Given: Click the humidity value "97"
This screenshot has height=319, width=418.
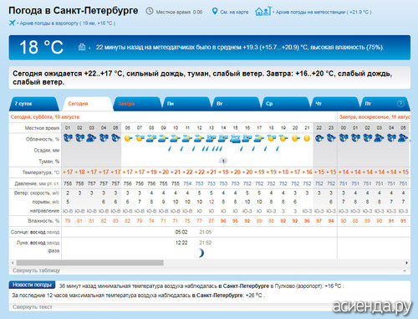Looking at the screenshot, I should tap(319, 221).
